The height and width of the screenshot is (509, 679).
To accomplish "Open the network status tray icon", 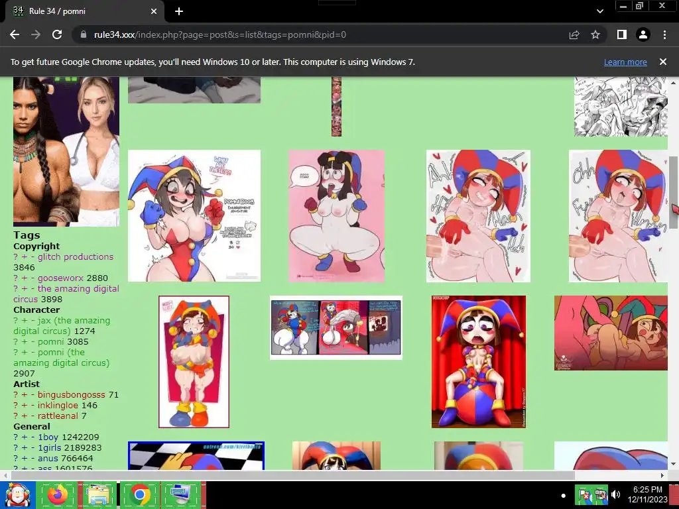I will [599, 494].
